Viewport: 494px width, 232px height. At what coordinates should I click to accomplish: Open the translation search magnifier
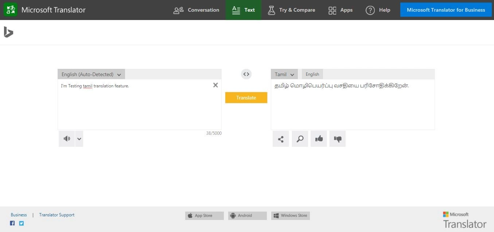coord(300,138)
